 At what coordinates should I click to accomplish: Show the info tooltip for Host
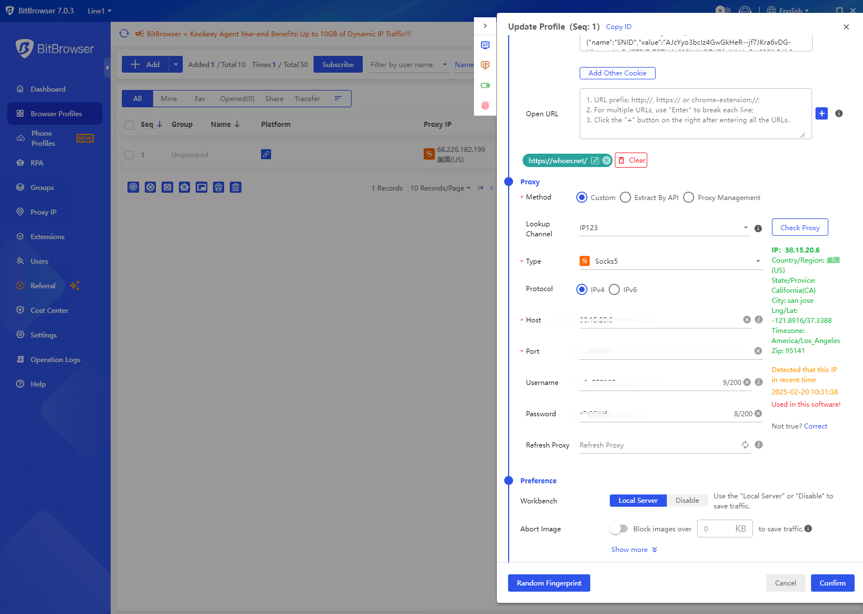tap(758, 320)
